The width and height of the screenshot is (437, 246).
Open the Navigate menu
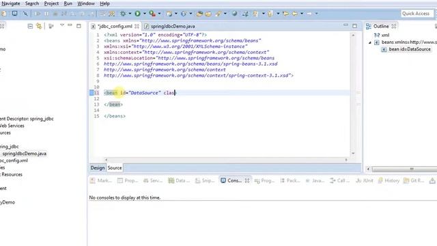tap(11, 3)
